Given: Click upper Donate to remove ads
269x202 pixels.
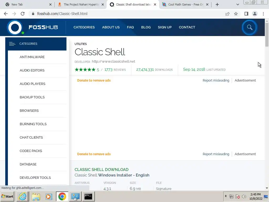Looking at the screenshot, I should click(x=94, y=80).
